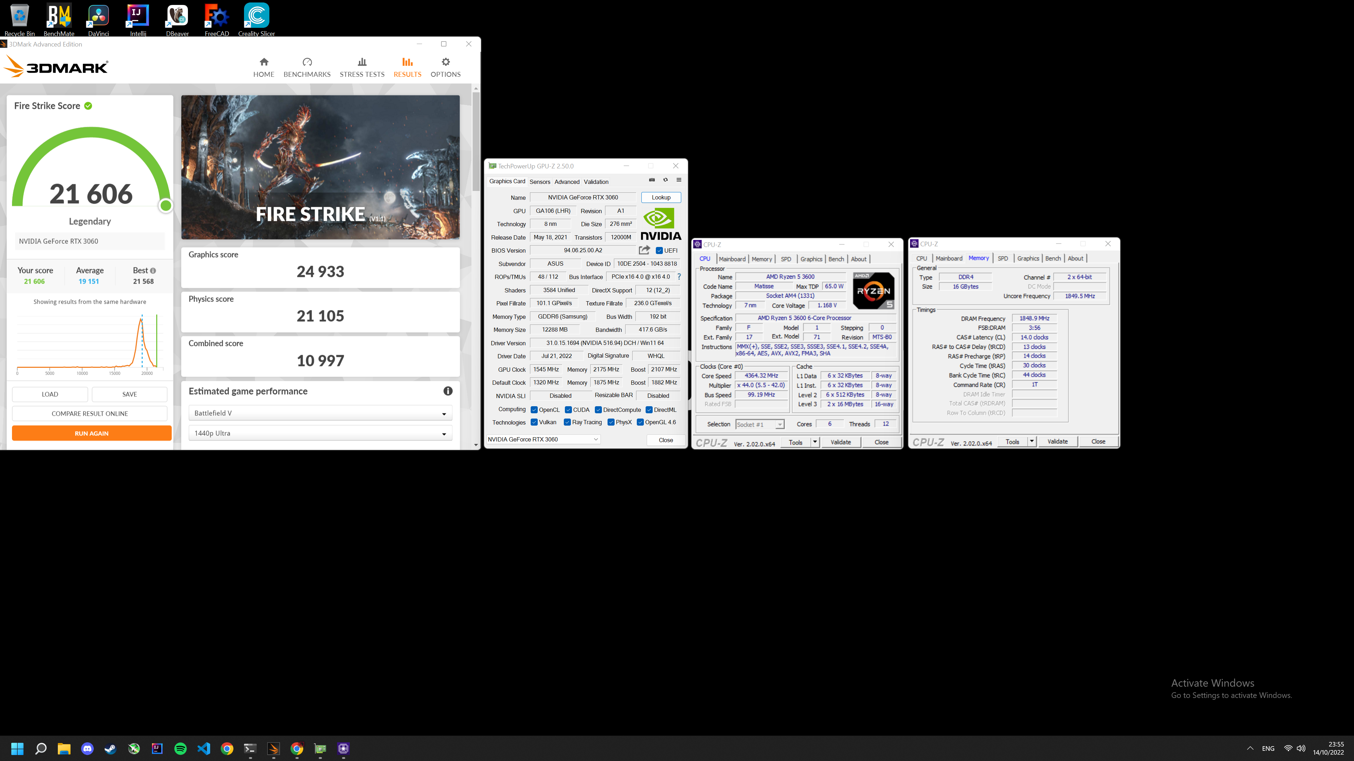Toggle the PhysX checkbox
Viewport: 1354px width, 761px height.
611,422
